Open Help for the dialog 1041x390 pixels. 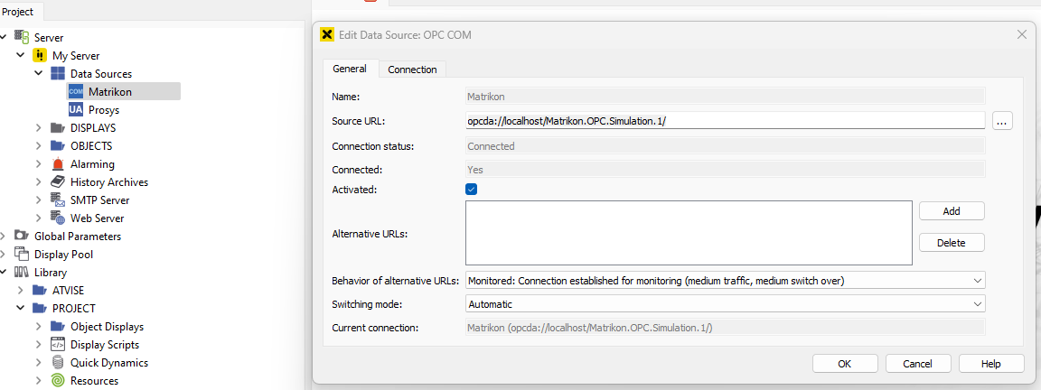(x=990, y=364)
